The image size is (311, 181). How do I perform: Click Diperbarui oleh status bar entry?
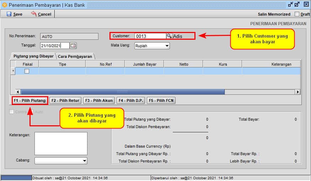point(192,178)
